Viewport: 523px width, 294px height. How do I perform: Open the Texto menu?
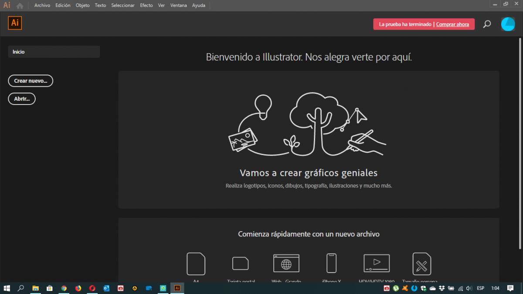[x=100, y=6]
